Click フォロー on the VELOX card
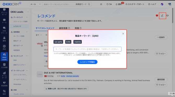175x97 pixels. [161, 54]
